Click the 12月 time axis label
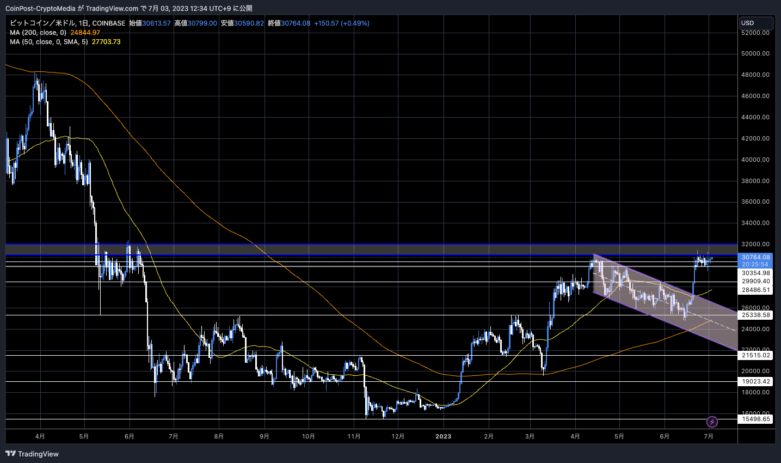The height and width of the screenshot is (463, 781). tap(398, 436)
